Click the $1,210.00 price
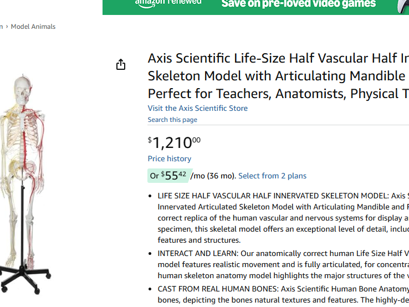Image resolution: width=409 pixels, height=307 pixels. pos(174,142)
